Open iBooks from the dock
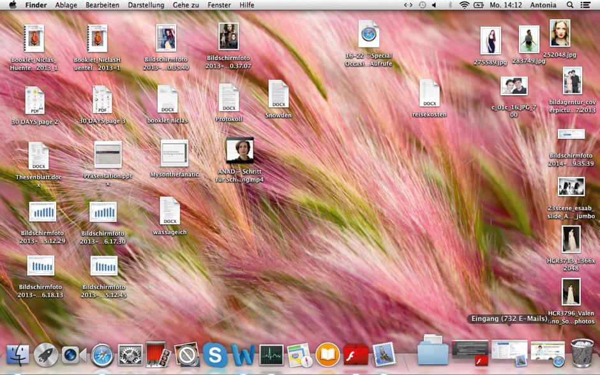The height and width of the screenshot is (375, 600). 327,355
